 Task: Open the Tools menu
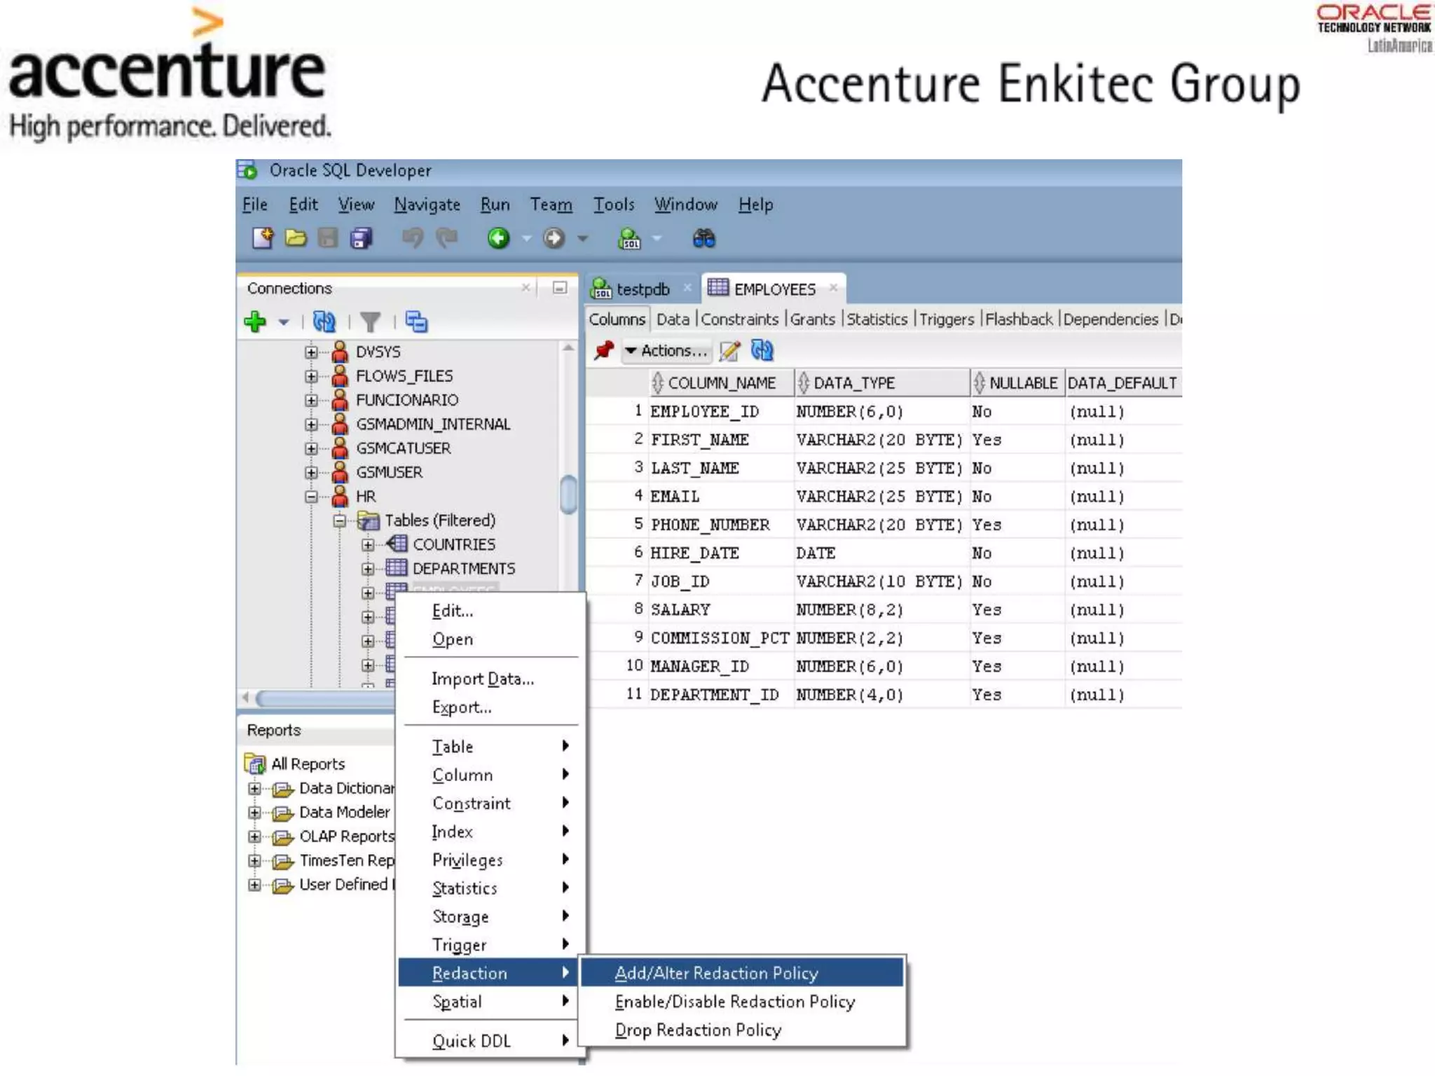point(613,205)
